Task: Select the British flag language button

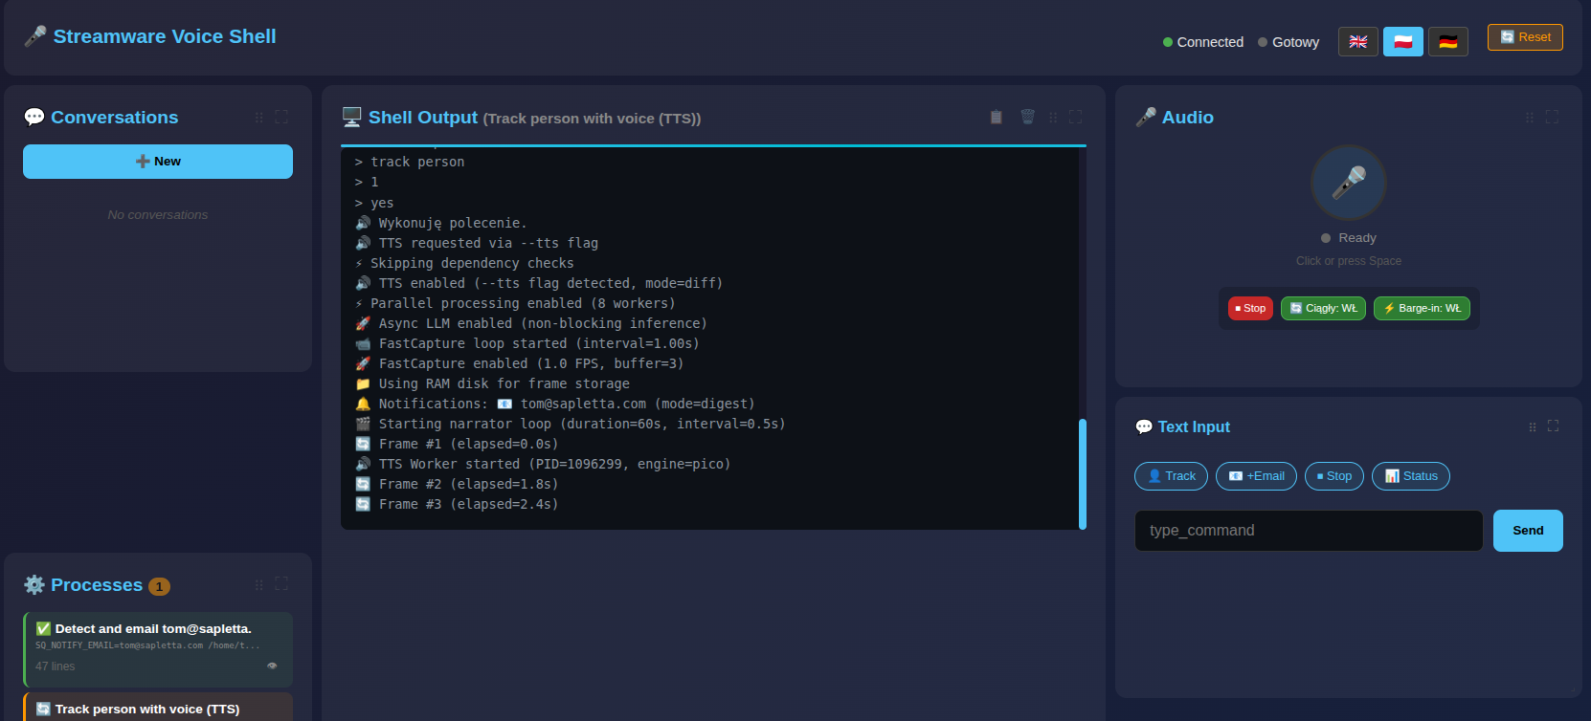Action: tap(1357, 42)
